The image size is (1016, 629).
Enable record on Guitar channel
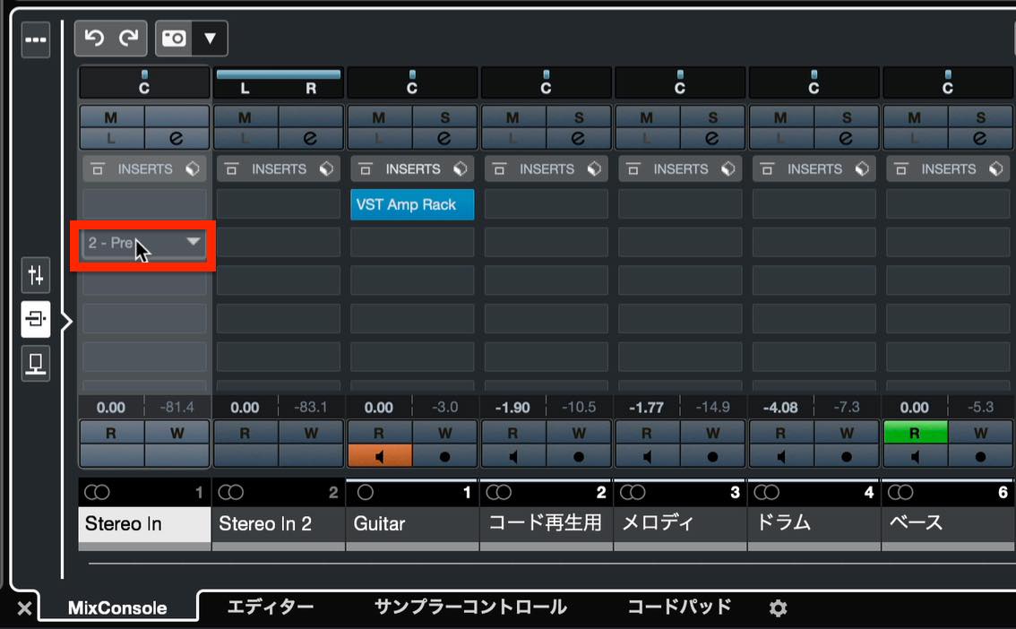coord(444,456)
